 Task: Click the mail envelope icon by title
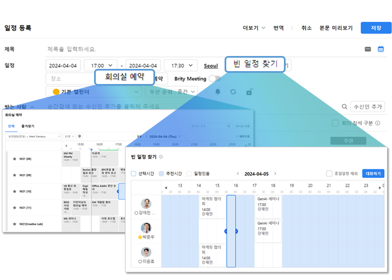coord(368,49)
